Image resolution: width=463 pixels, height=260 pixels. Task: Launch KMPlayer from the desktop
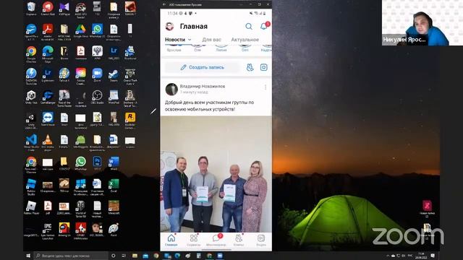64,8
